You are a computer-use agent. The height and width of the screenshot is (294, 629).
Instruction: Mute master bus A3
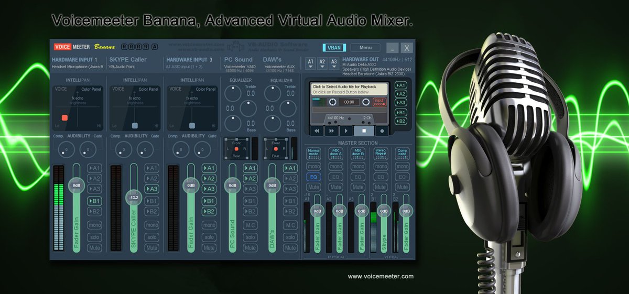[358, 187]
